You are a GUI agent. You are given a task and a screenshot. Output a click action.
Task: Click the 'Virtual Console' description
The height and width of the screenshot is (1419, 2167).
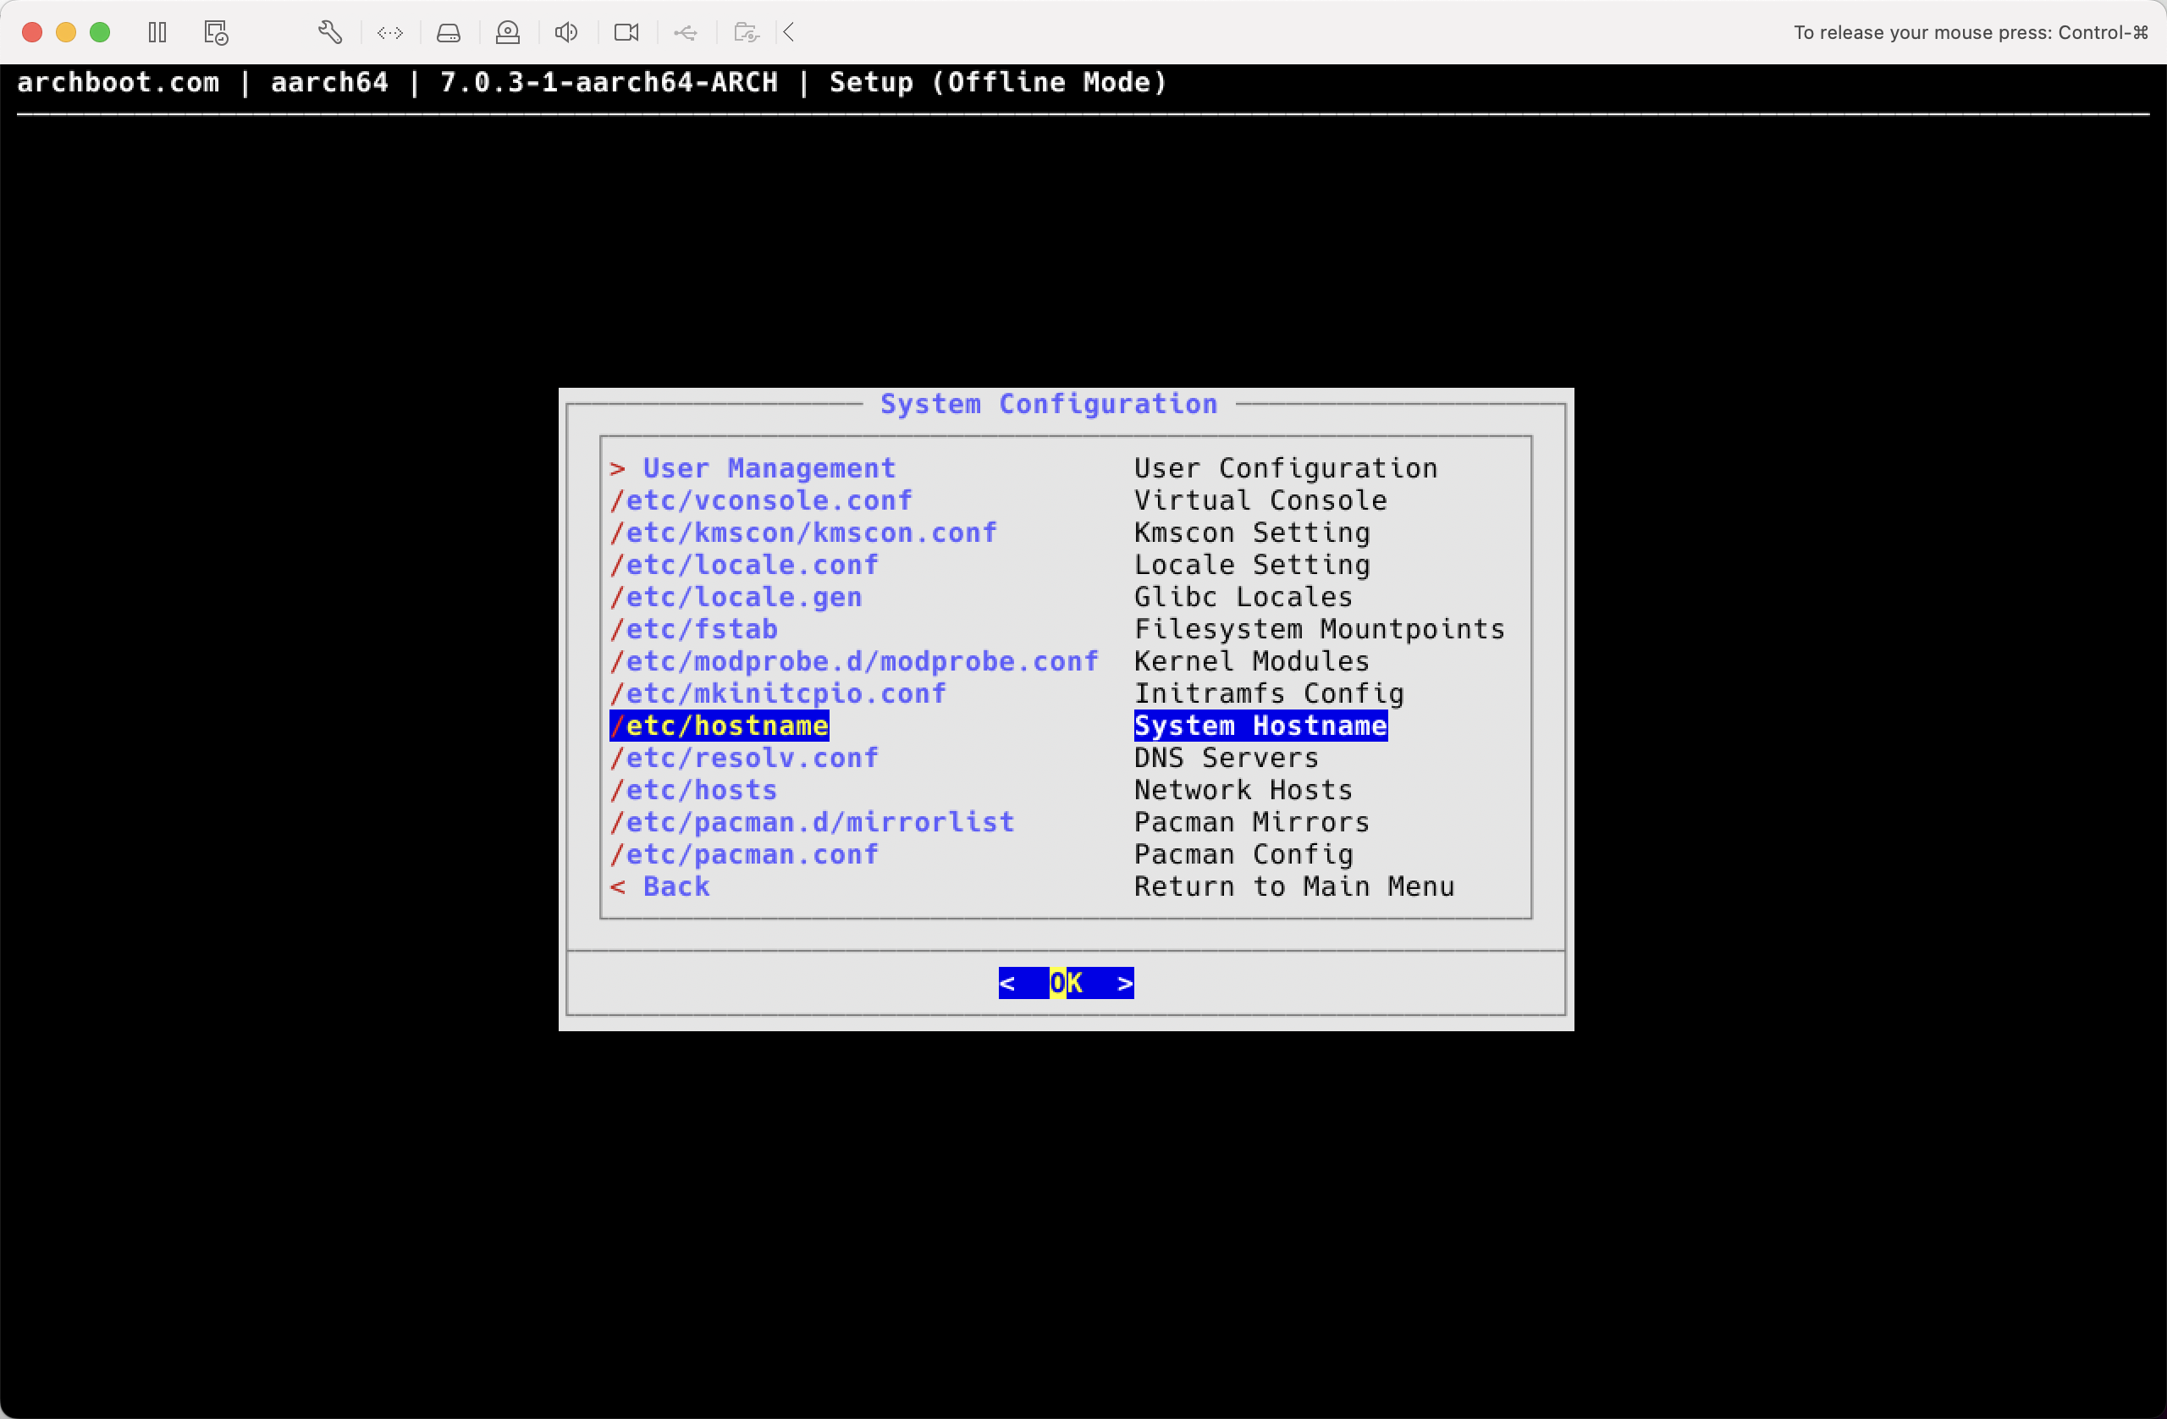pyautogui.click(x=1260, y=500)
